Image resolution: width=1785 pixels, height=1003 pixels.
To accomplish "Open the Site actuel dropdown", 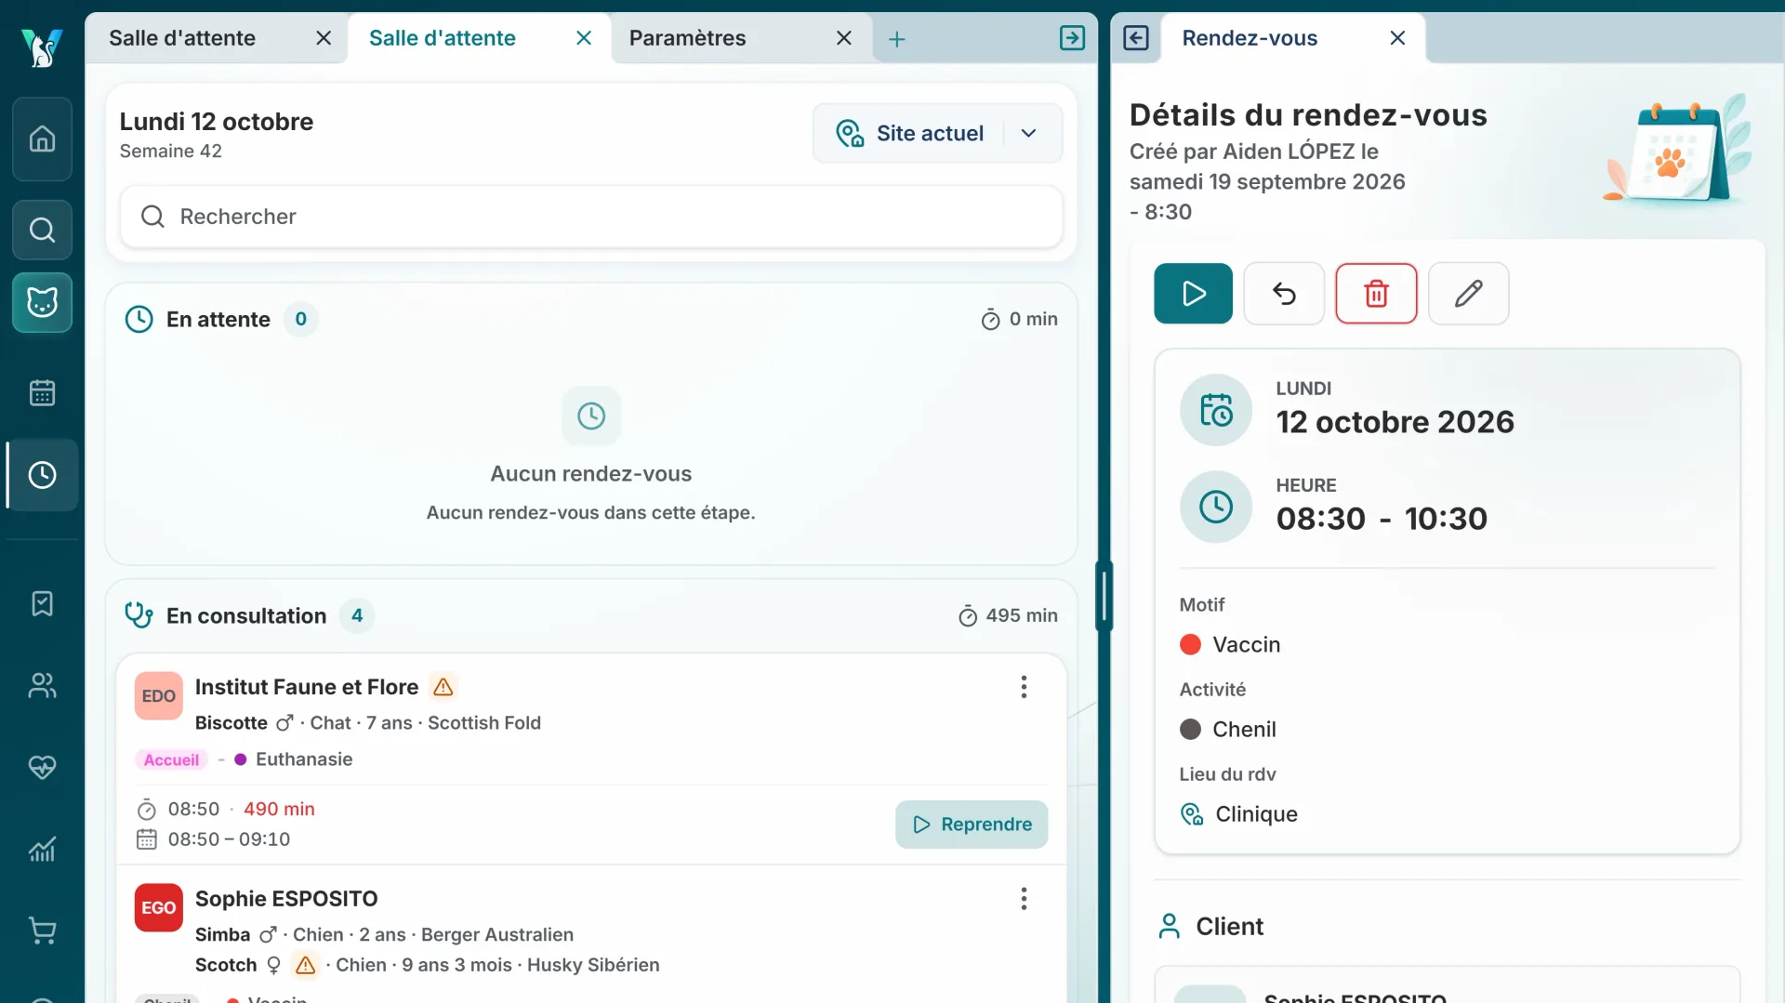I will 937,133.
